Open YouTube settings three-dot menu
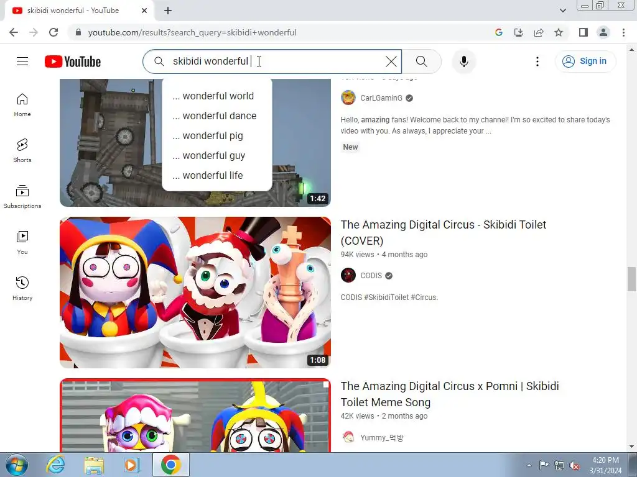 [x=537, y=61]
